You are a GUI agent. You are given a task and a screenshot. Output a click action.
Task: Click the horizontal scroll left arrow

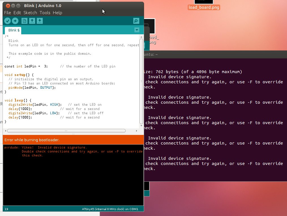(x=5, y=131)
